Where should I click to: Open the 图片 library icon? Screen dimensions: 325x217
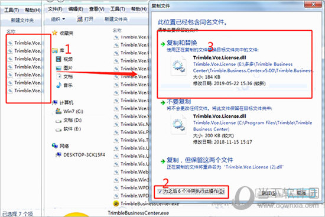(x=58, y=68)
